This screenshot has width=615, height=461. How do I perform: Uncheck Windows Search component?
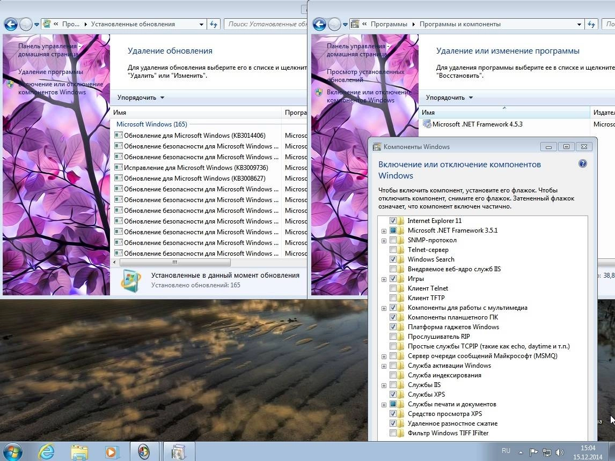(393, 259)
